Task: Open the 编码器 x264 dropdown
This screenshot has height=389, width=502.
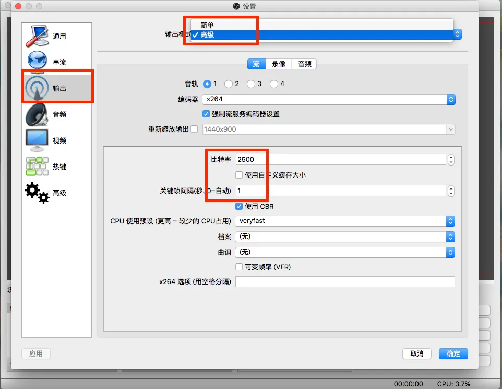Action: point(328,99)
